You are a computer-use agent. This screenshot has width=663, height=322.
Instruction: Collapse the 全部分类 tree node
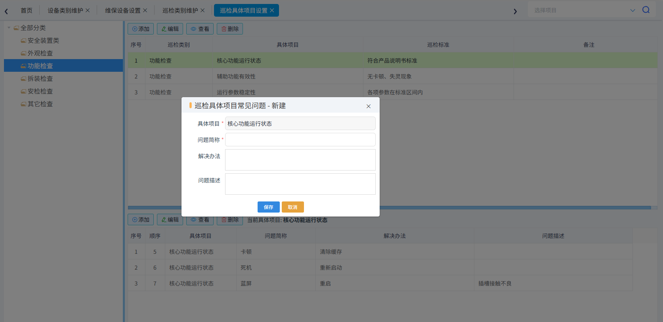(x=9, y=28)
